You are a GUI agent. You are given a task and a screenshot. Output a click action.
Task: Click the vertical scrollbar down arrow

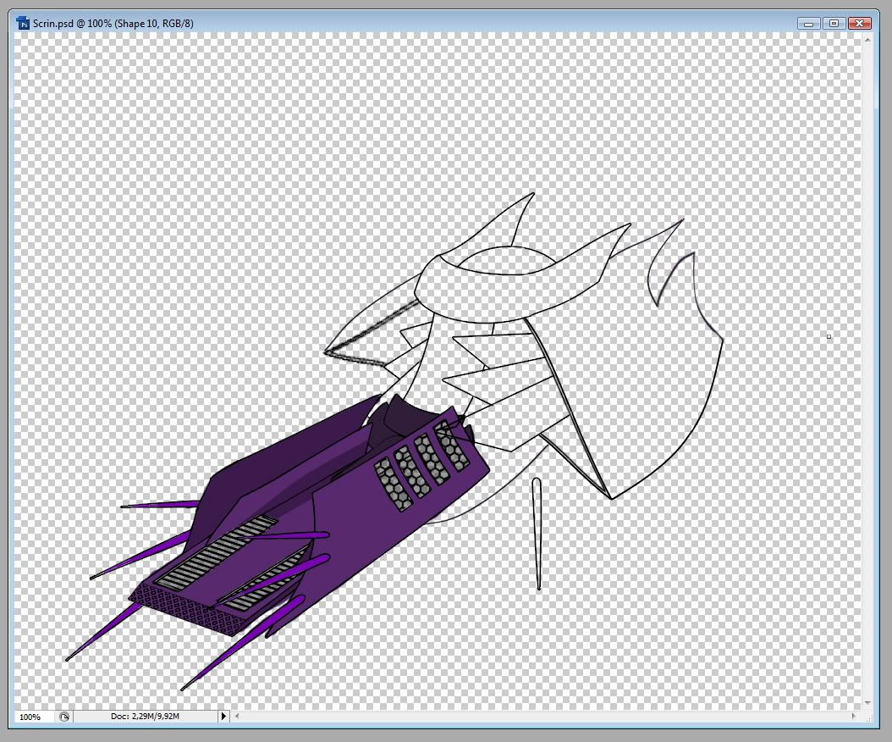click(867, 703)
